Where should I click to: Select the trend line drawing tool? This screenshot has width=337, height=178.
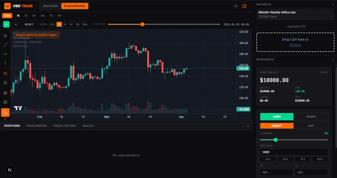(5, 45)
